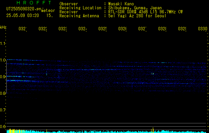Click the word meteor
The height and width of the screenshot is (133, 209).
[48, 11]
